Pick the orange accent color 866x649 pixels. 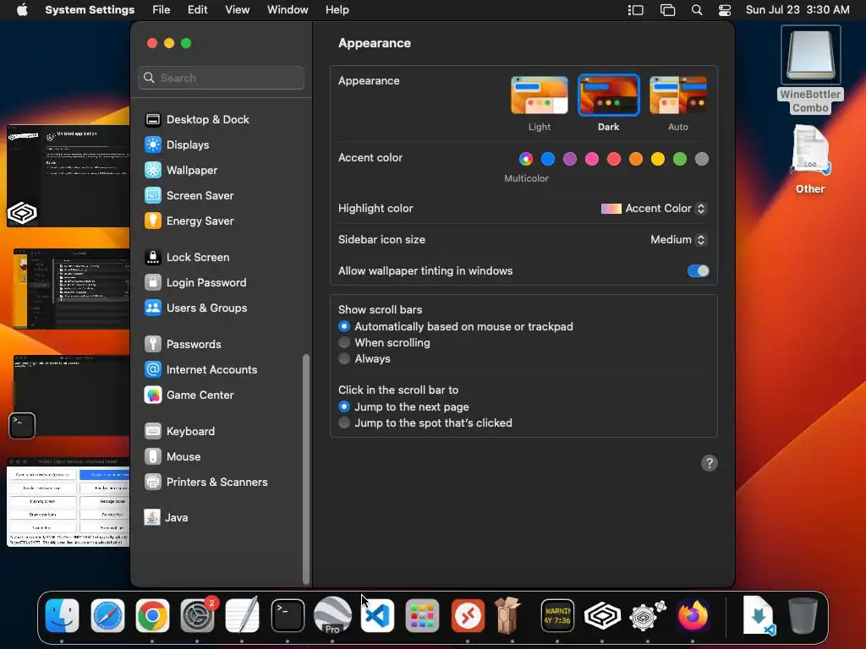click(636, 159)
